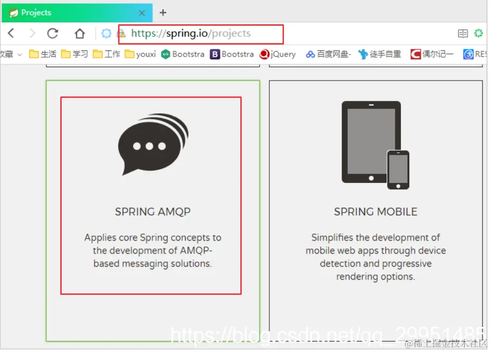Click the blue shield icon beside address bar
Viewport: 491px width, 352px height.
coord(107,33)
